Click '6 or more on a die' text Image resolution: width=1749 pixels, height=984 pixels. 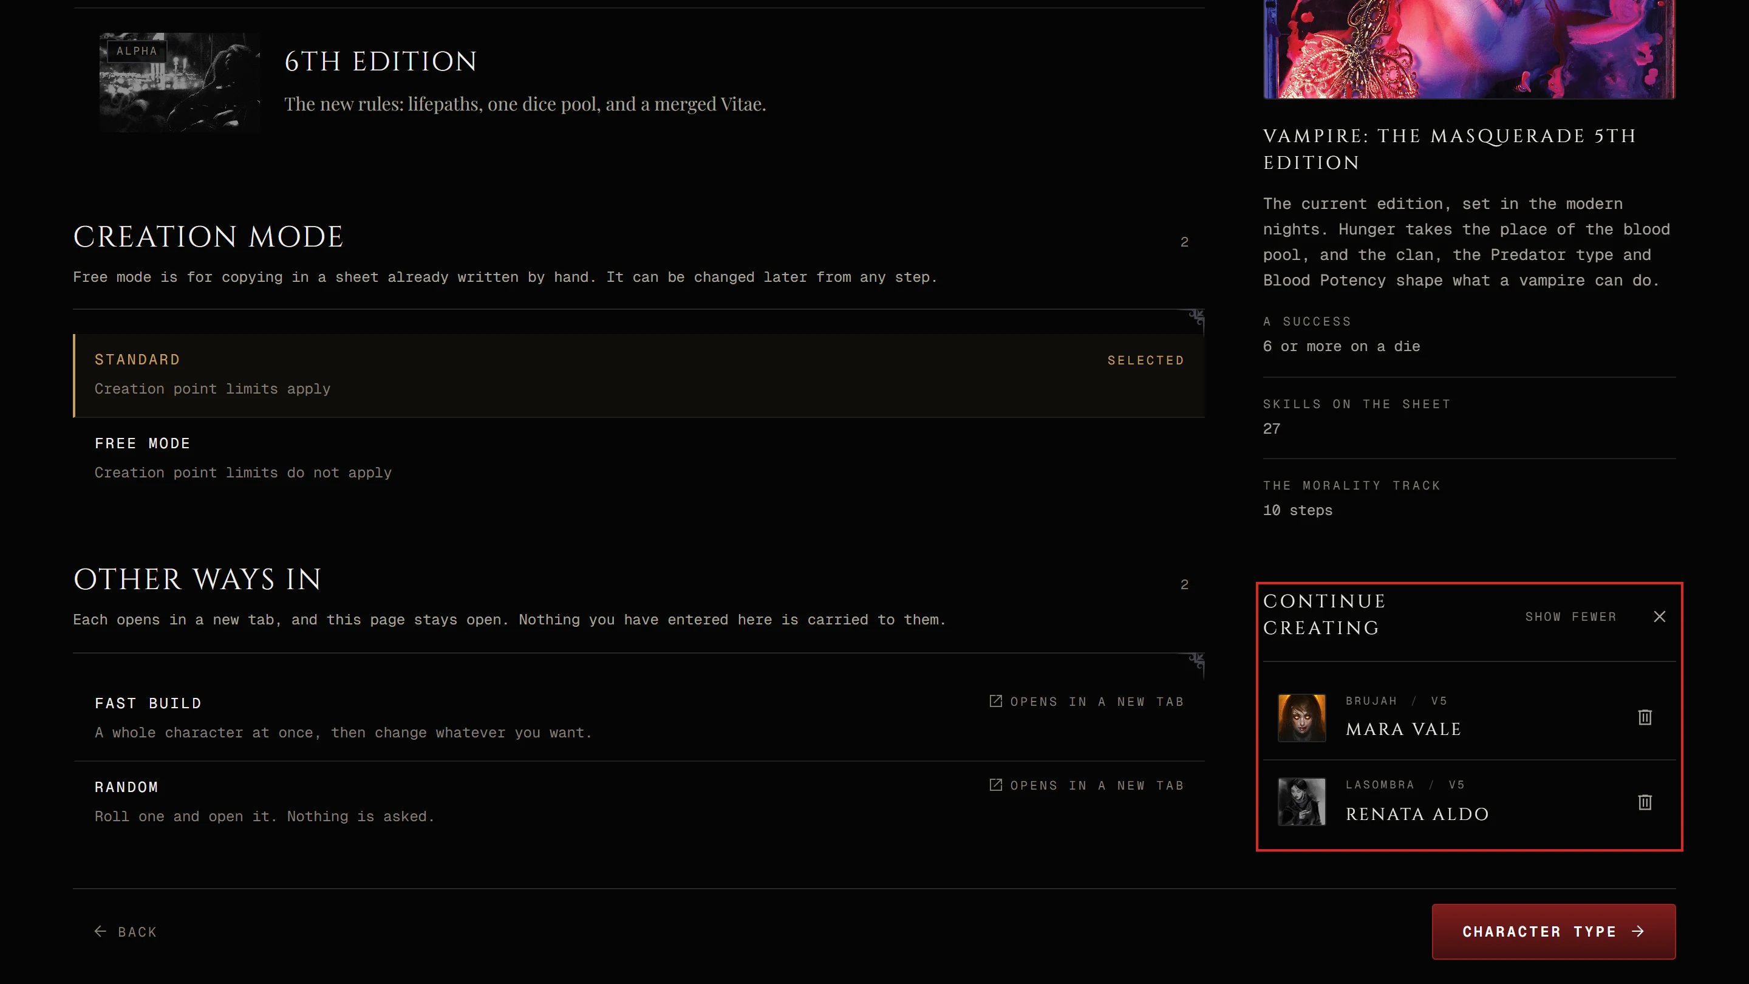tap(1341, 346)
